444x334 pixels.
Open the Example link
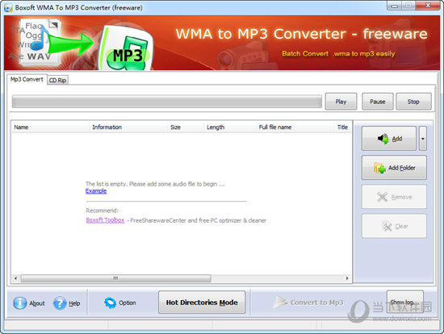(x=96, y=190)
